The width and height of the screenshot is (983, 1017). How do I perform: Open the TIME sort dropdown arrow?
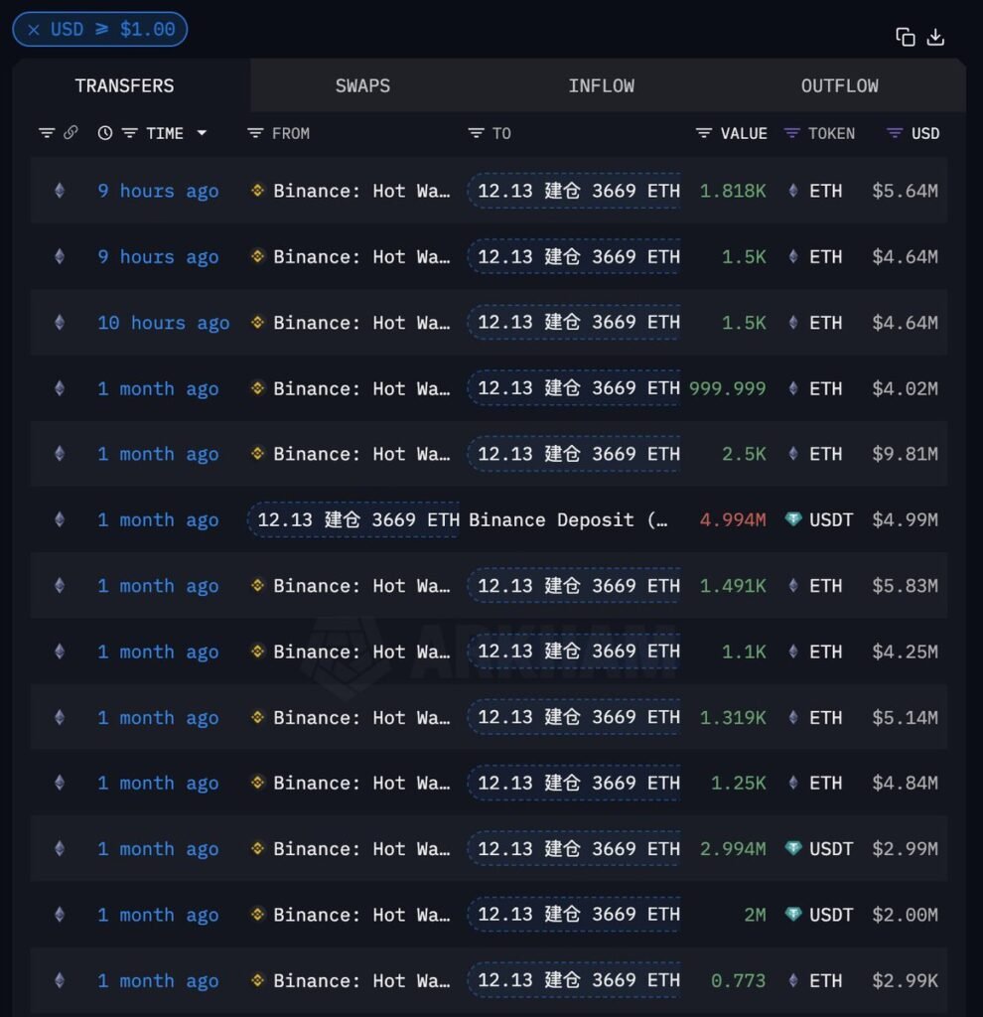202,133
